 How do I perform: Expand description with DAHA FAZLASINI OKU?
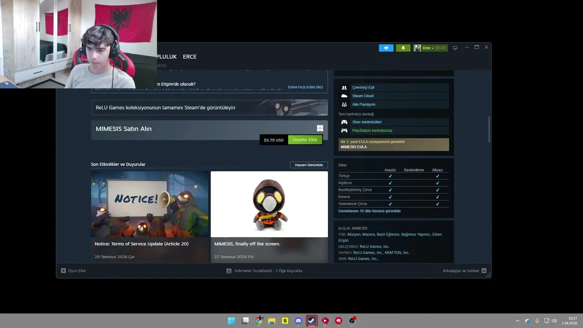[305, 87]
